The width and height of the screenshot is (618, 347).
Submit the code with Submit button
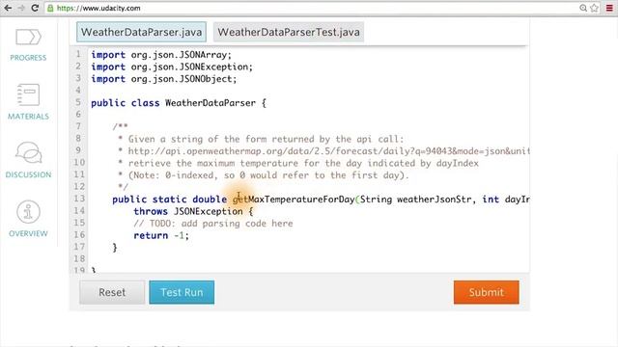click(487, 292)
